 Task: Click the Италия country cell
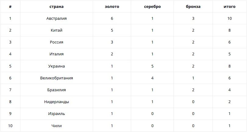tap(56, 54)
